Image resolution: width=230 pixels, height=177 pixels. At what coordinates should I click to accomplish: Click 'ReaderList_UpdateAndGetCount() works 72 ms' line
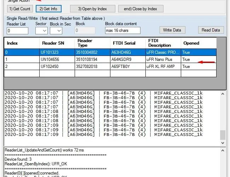[44, 150]
